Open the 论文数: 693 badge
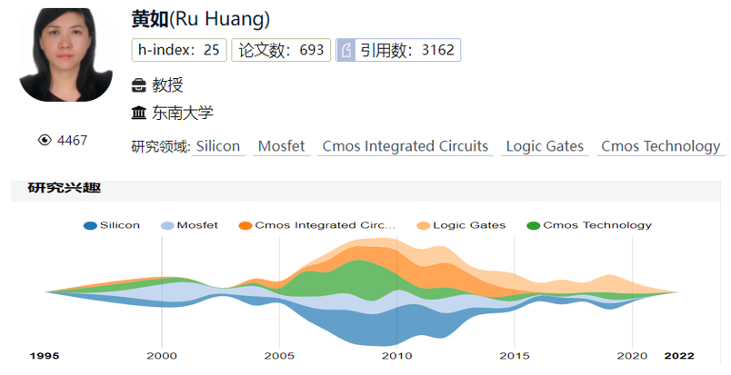731x375 pixels. pos(281,50)
